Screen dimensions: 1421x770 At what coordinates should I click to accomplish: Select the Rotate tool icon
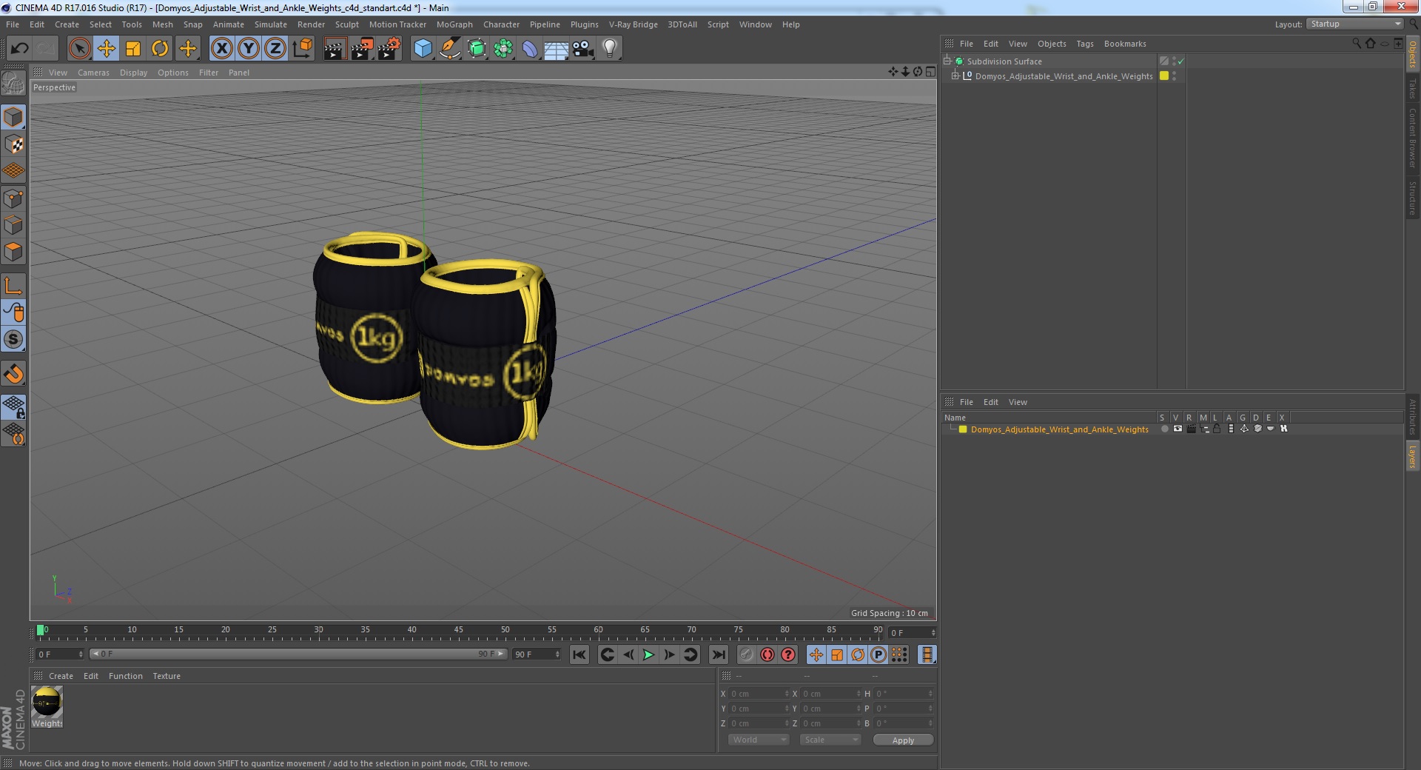[160, 49]
